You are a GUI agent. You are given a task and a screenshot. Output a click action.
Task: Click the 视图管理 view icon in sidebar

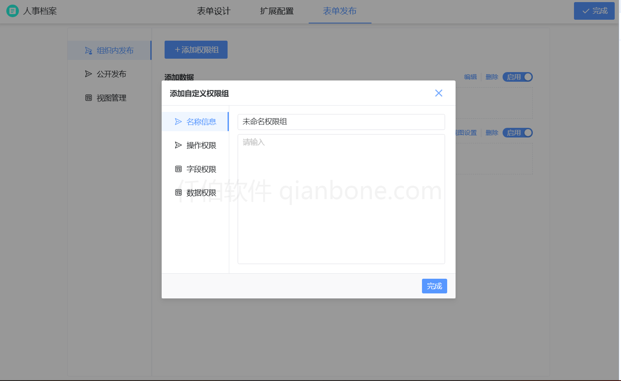point(88,98)
